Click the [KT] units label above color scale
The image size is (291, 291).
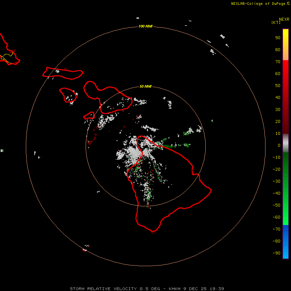click(276, 23)
